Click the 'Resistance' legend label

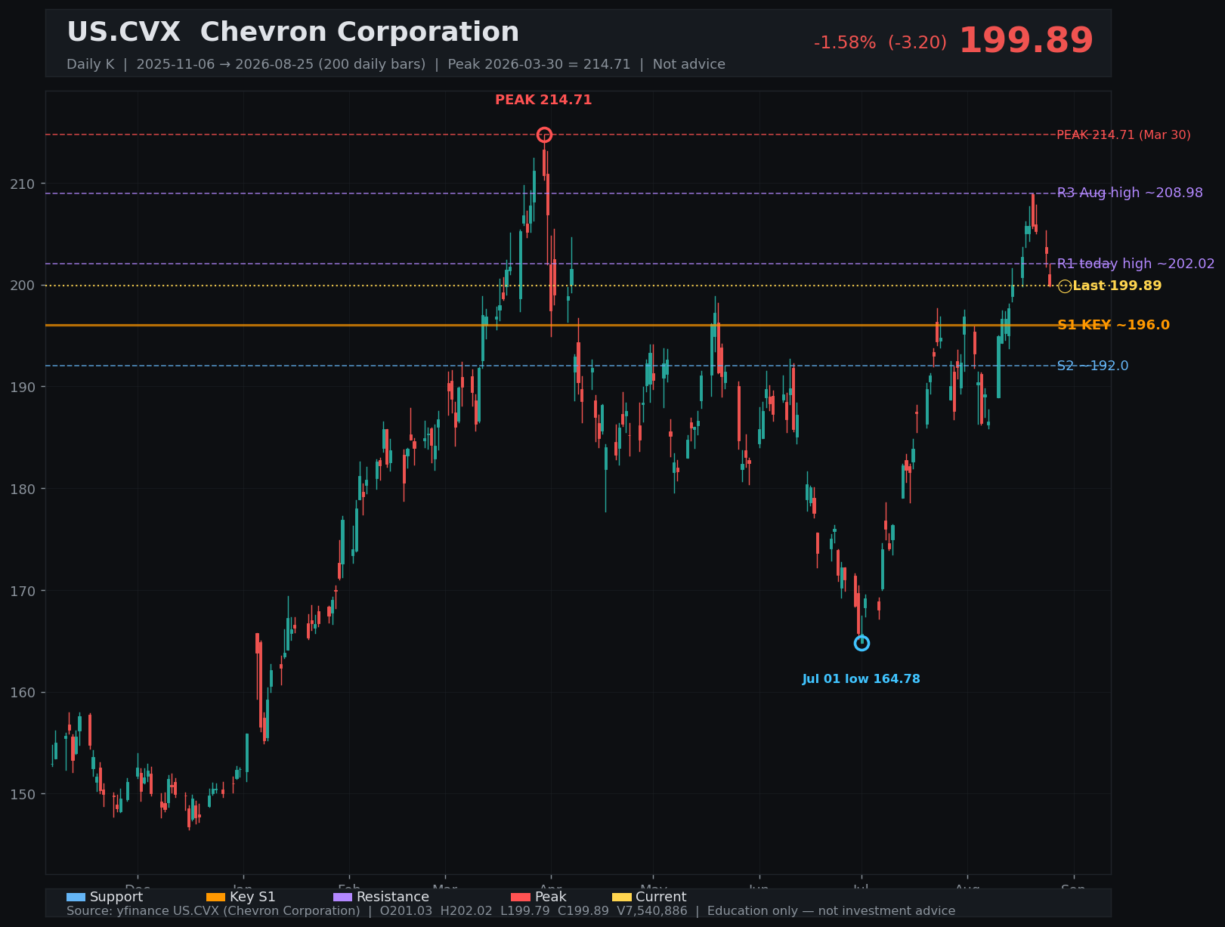point(393,897)
